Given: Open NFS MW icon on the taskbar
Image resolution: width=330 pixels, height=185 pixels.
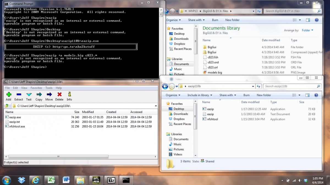Looking at the screenshot, I should click(96, 180).
